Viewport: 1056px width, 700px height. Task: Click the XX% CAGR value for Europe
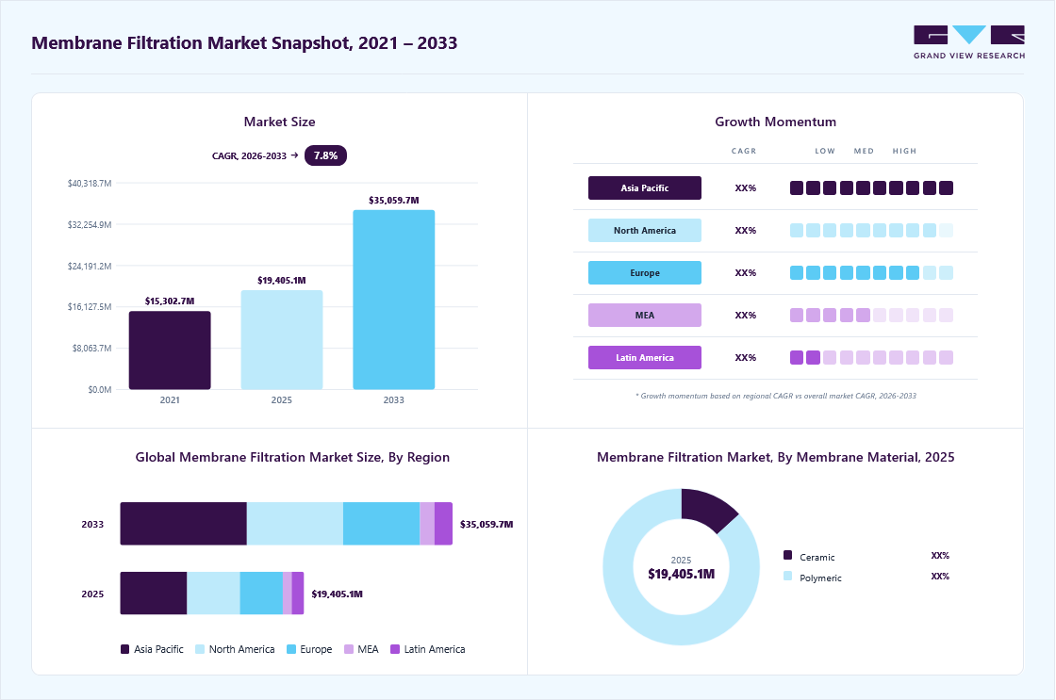[x=746, y=272]
